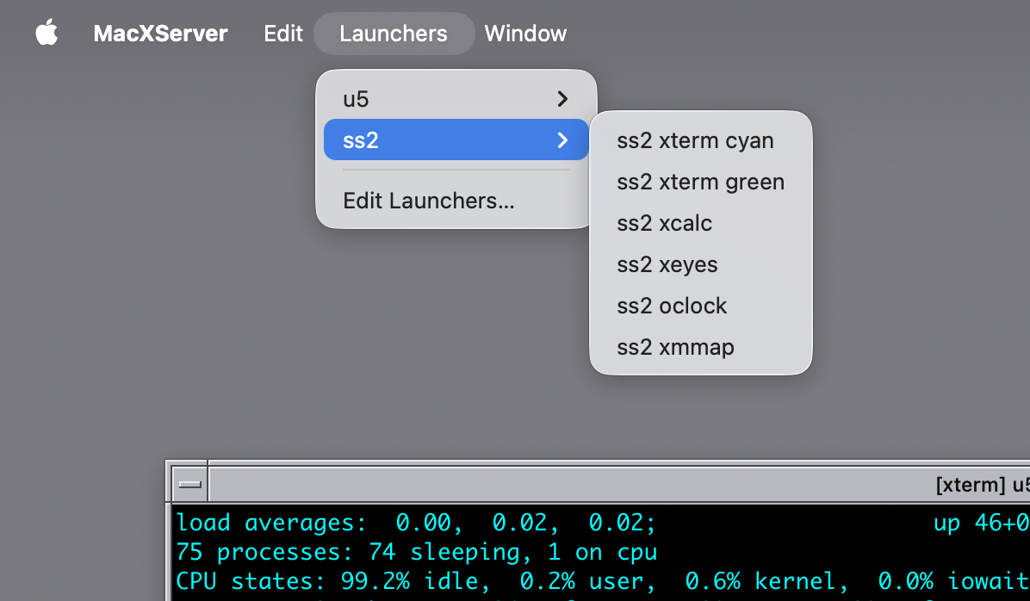
Task: Click the load averages line in xterm
Action: point(416,523)
